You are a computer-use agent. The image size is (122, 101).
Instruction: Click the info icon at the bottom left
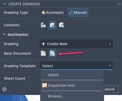[4, 89]
